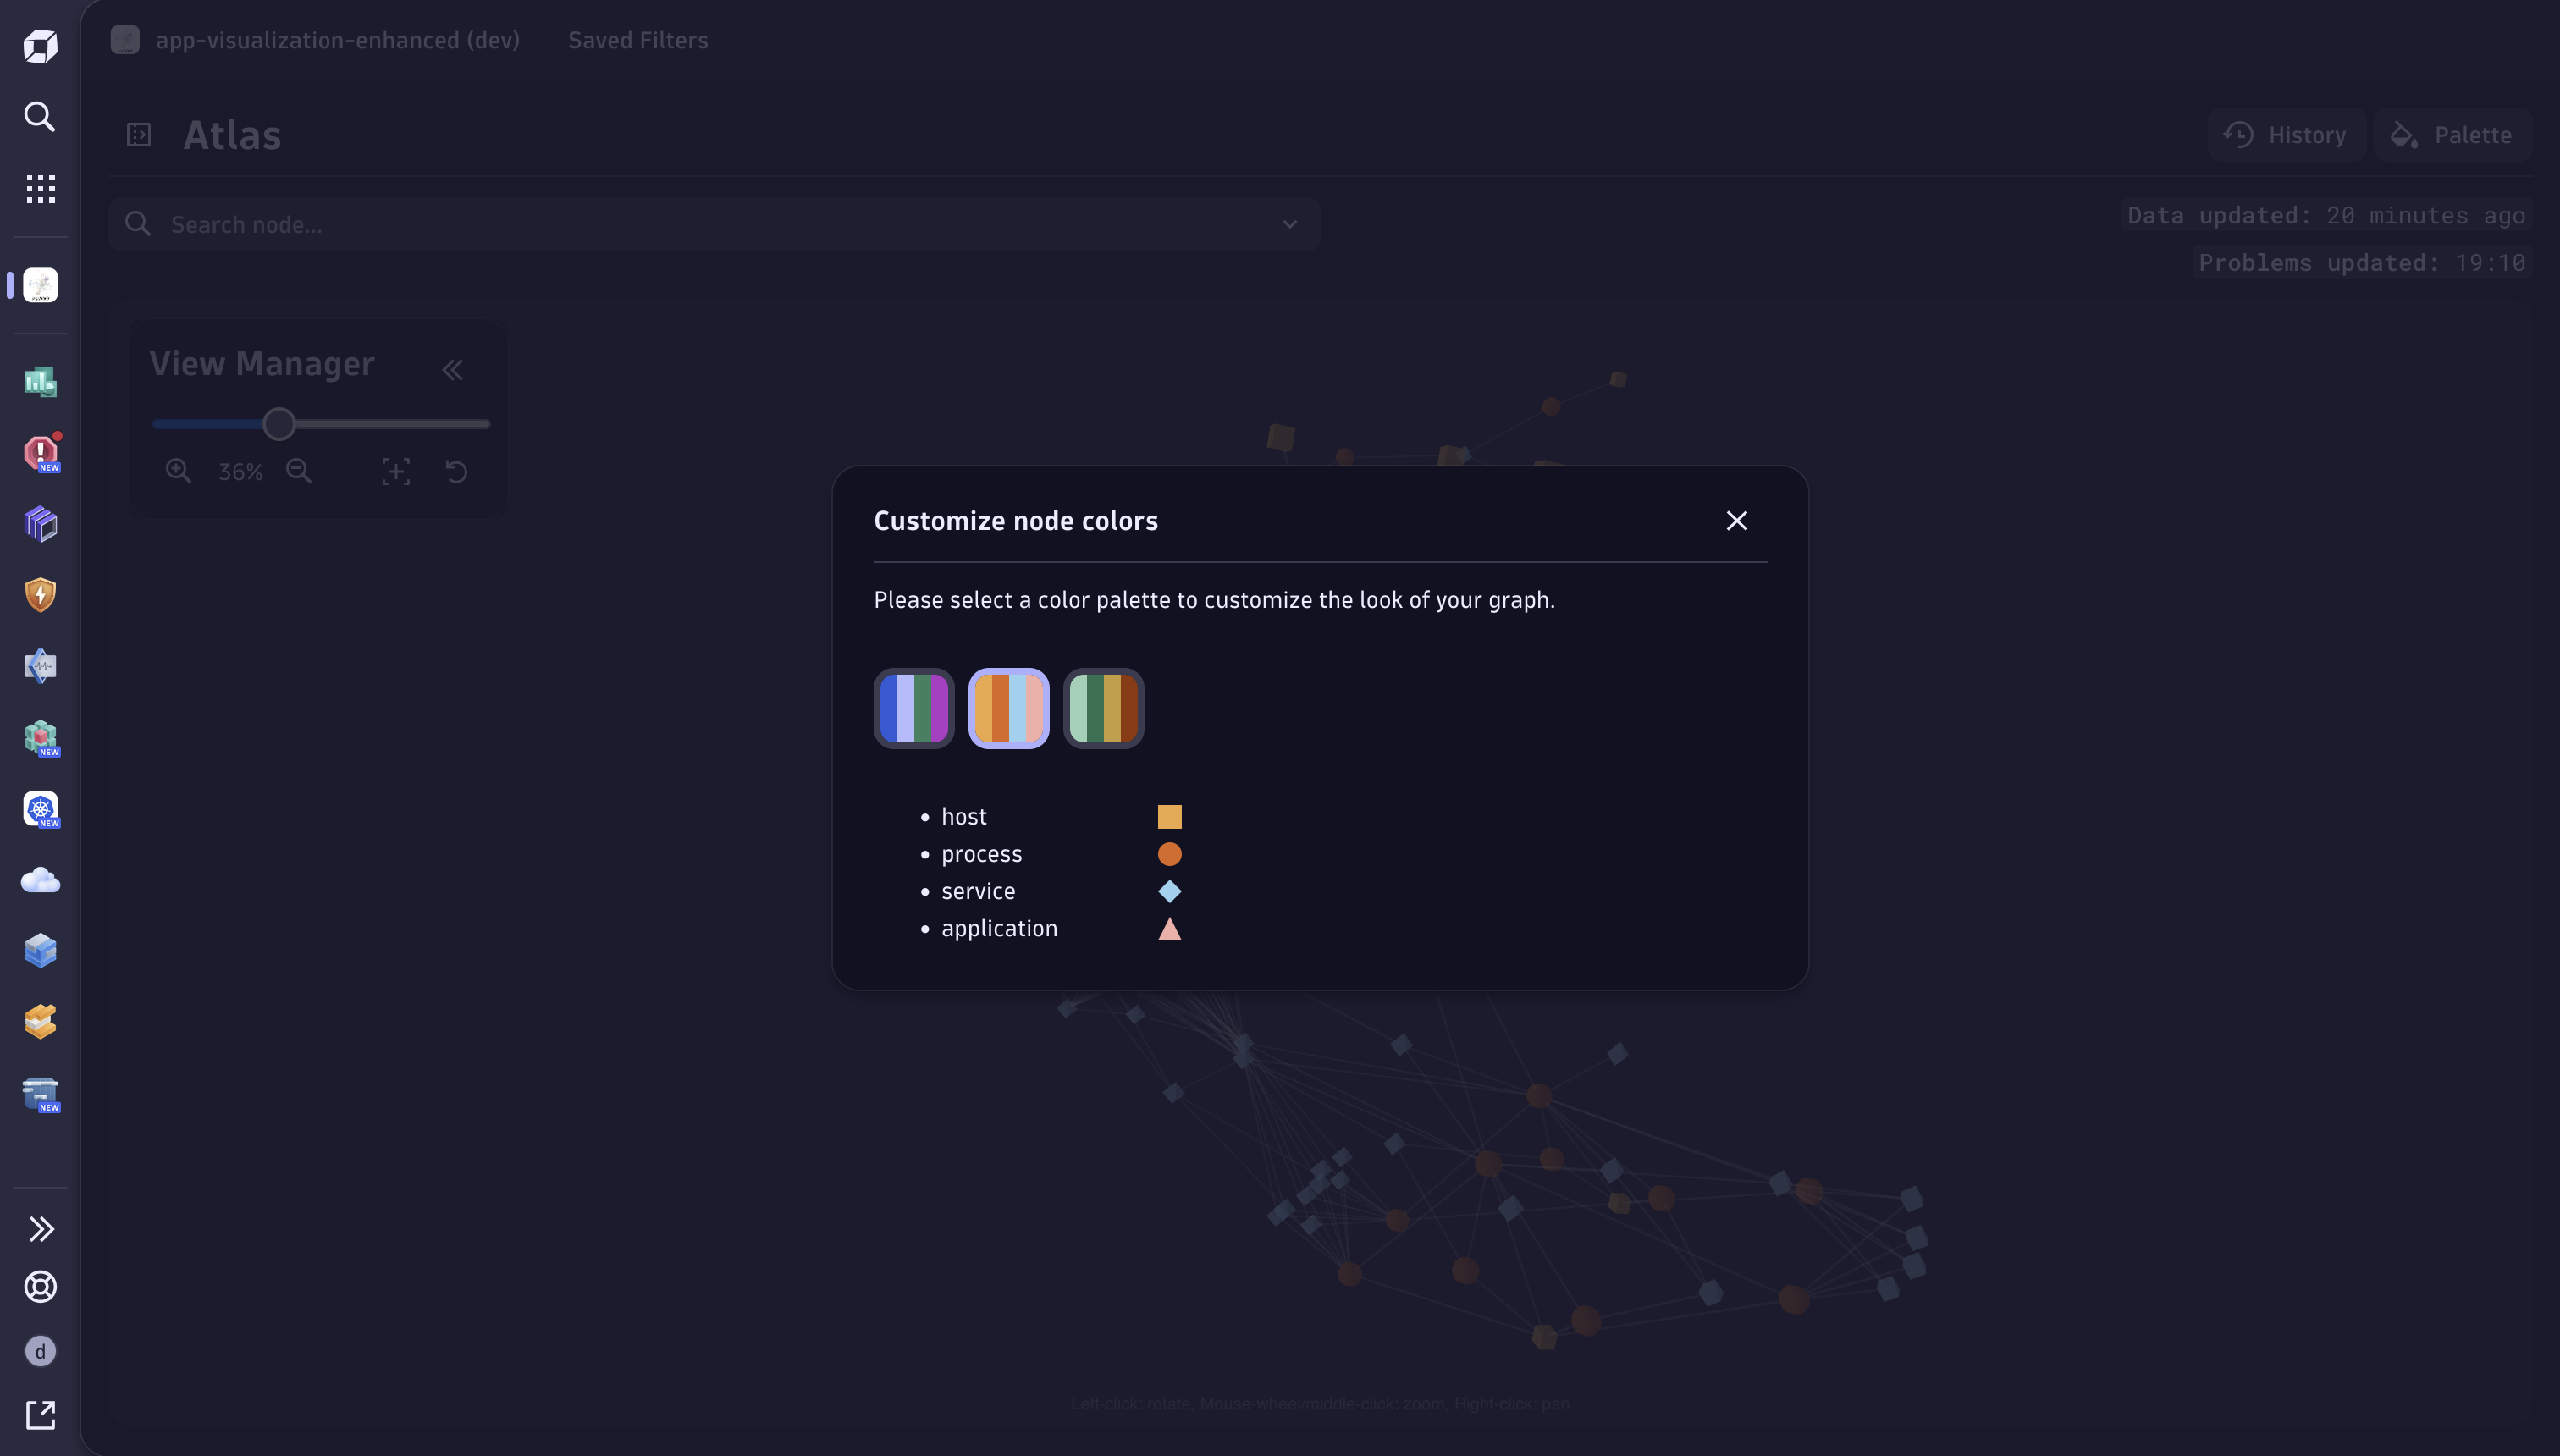Image resolution: width=2560 pixels, height=1456 pixels.
Task: Open the Kubernetes app icon in the sidebar
Action: (40, 809)
